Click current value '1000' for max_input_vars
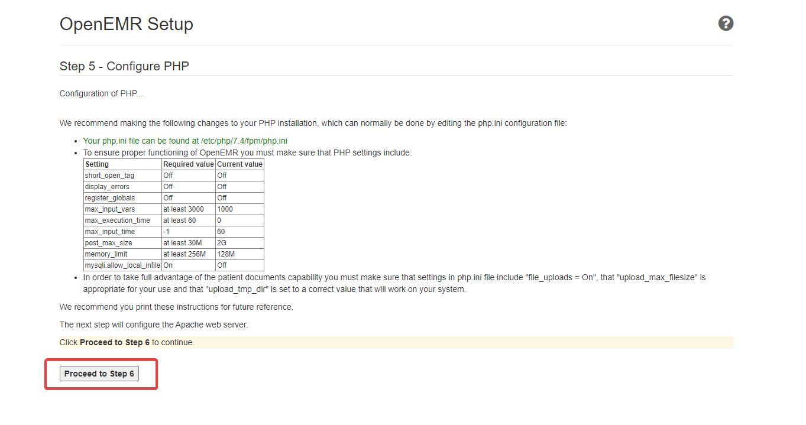Image resolution: width=806 pixels, height=425 pixels. pyautogui.click(x=239, y=209)
